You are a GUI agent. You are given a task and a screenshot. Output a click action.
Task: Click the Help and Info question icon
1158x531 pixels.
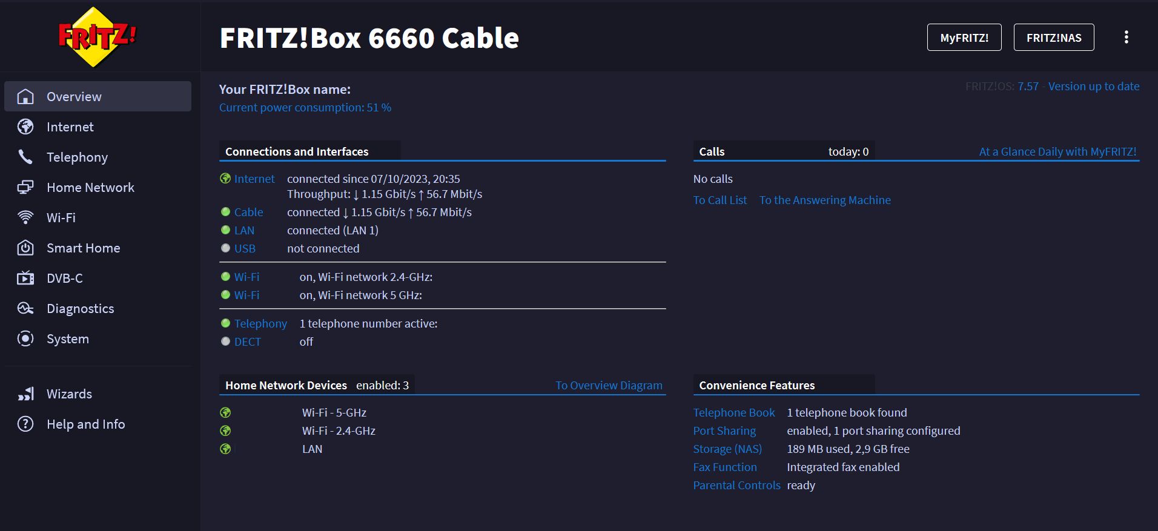[25, 424]
